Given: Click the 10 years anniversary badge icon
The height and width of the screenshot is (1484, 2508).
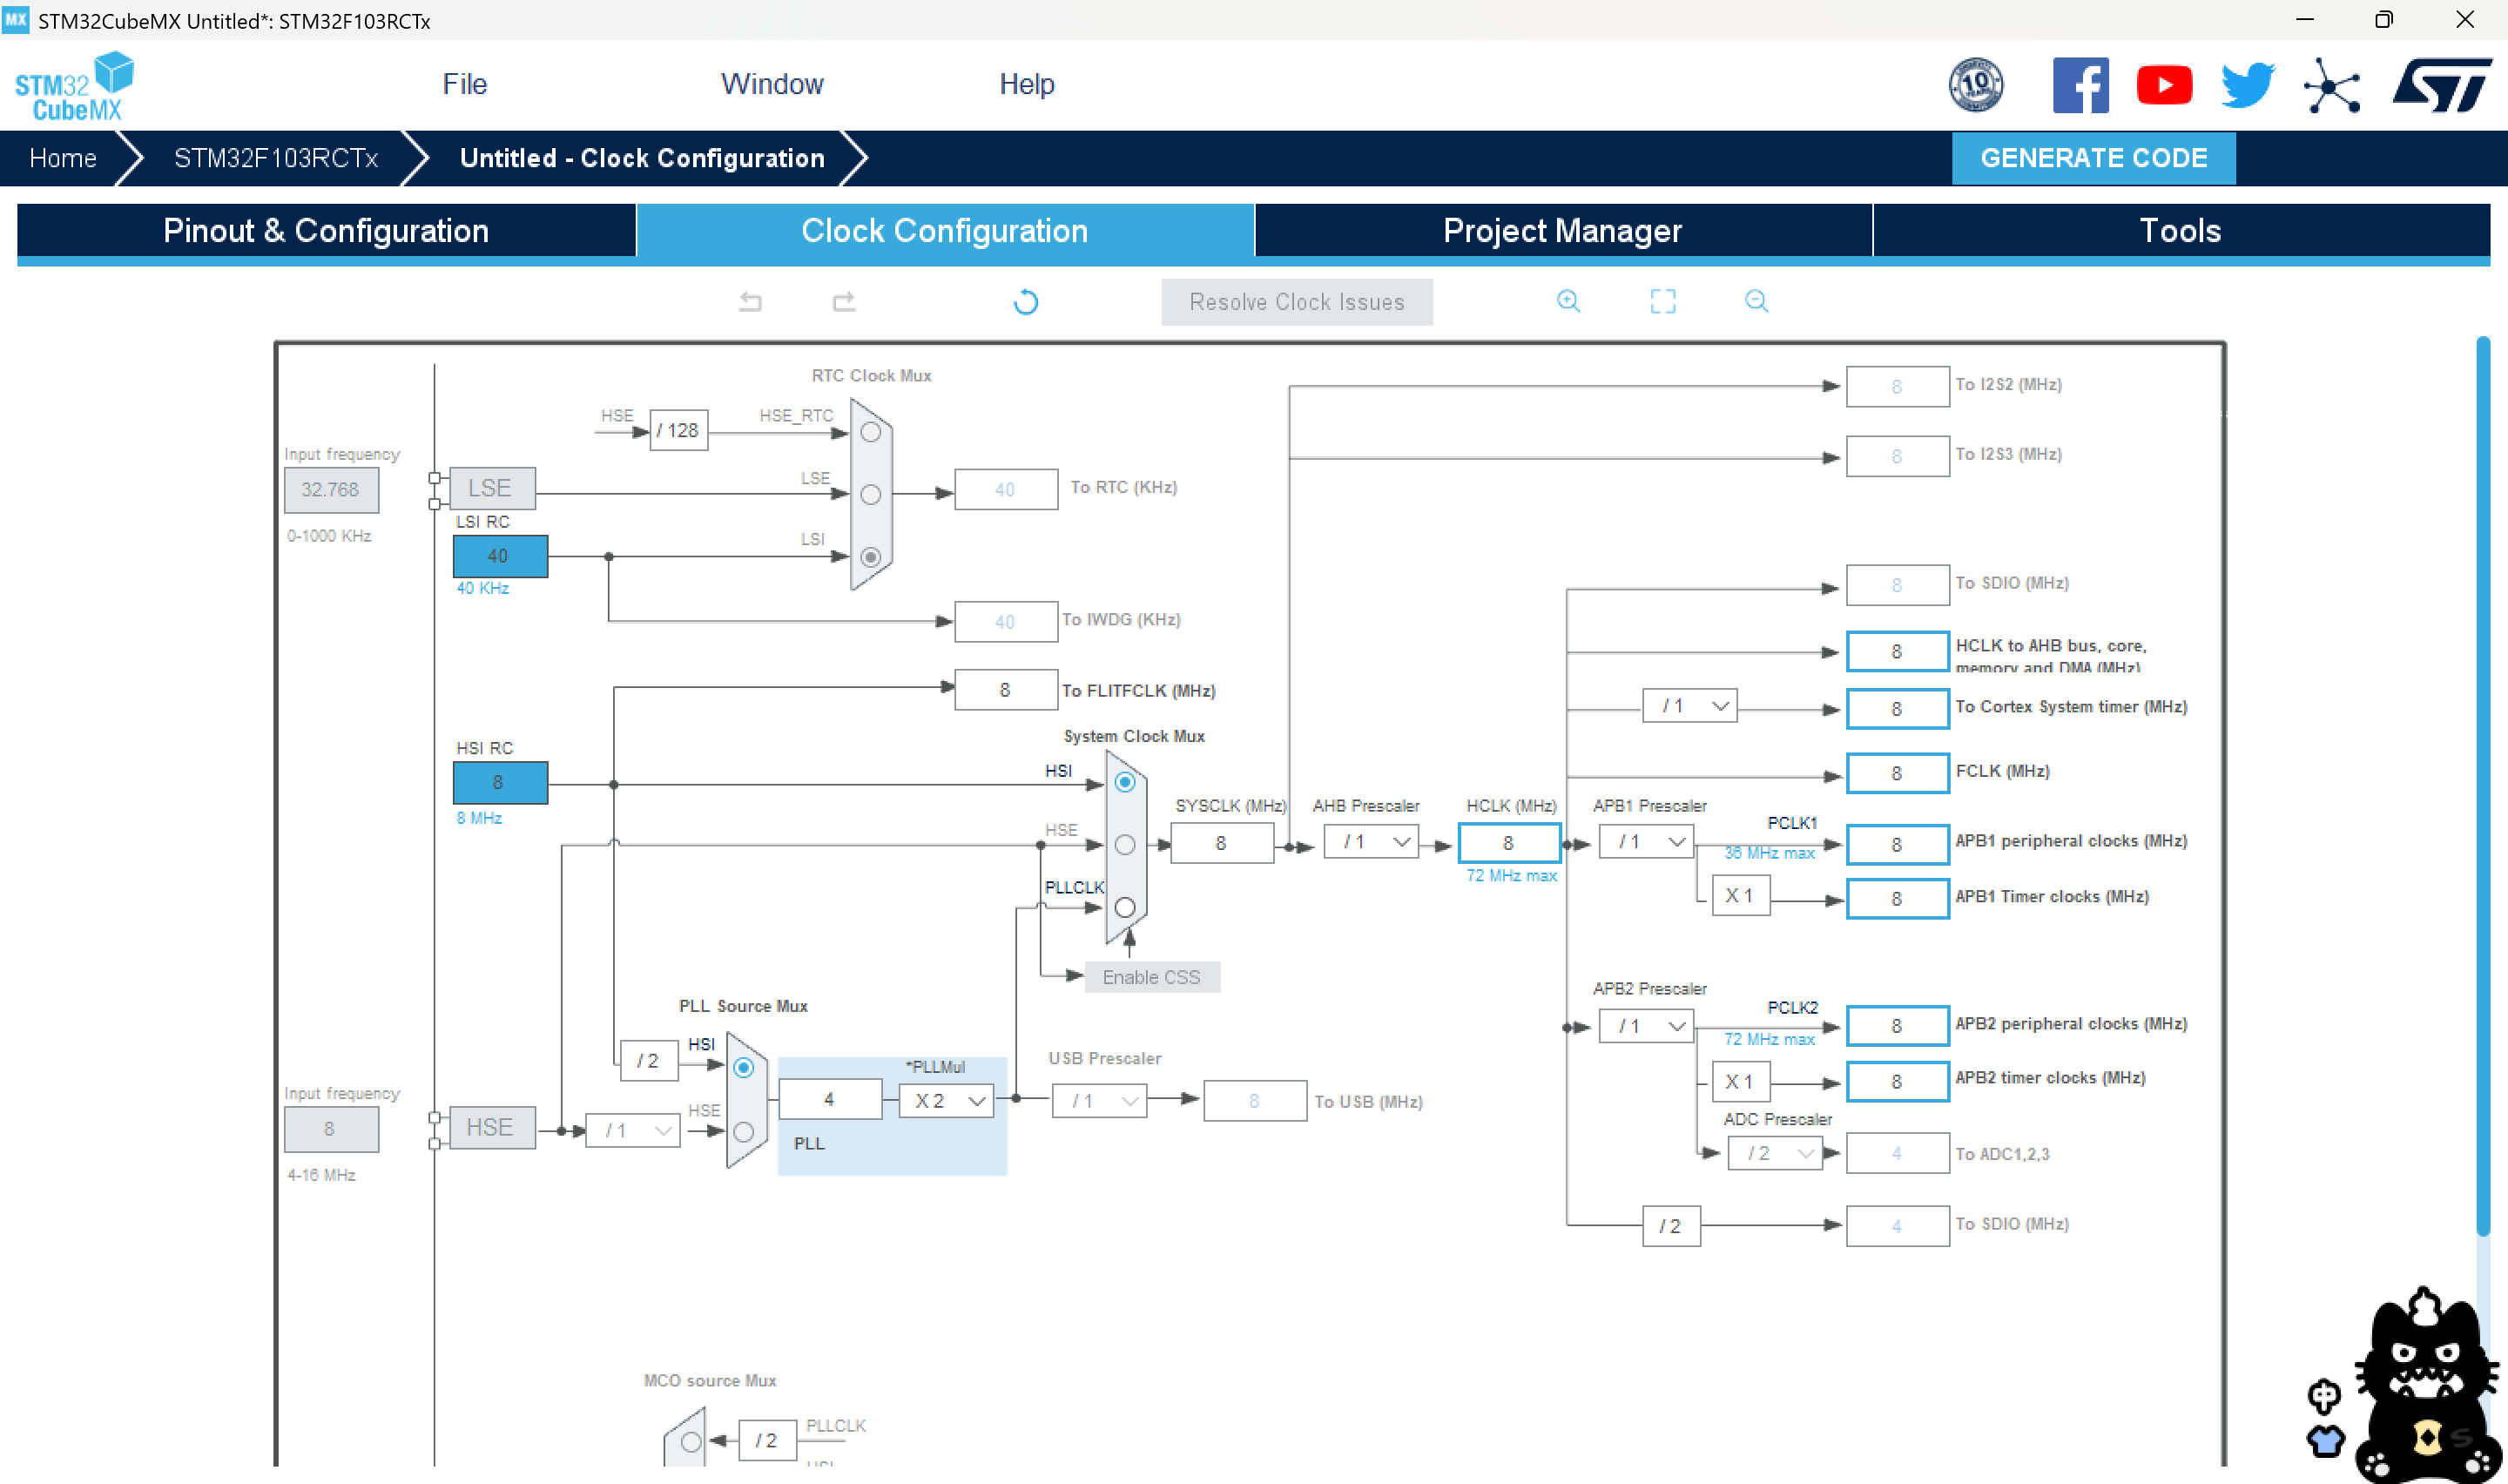Looking at the screenshot, I should (x=1975, y=85).
